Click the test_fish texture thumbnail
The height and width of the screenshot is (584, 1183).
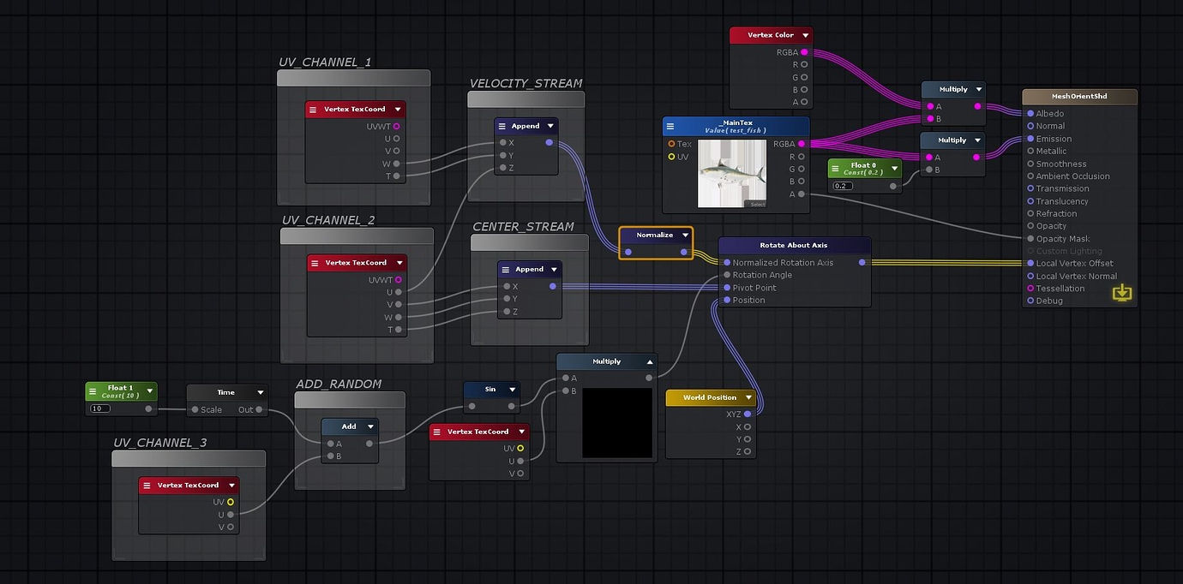click(732, 174)
